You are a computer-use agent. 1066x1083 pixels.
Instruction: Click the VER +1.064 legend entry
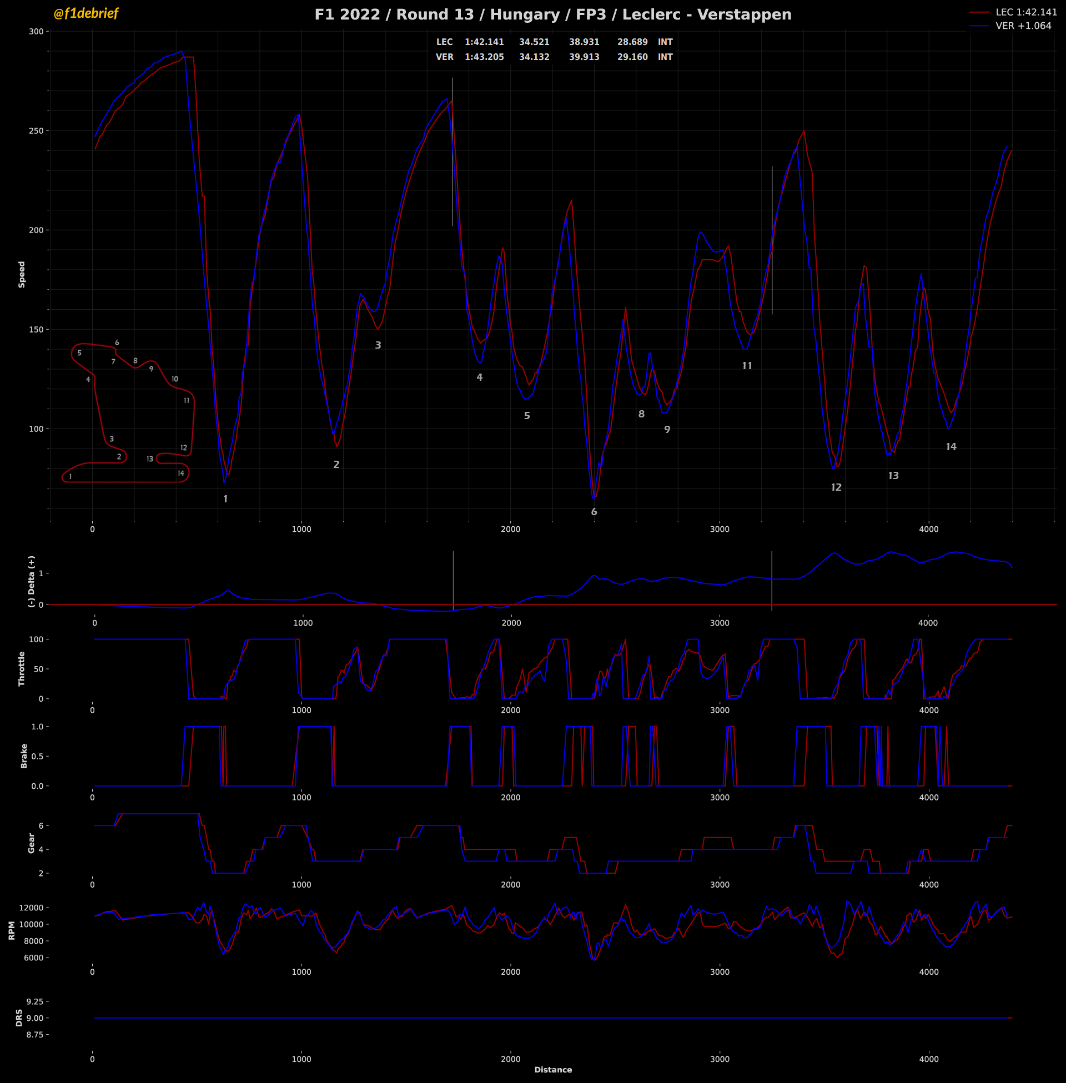1023,26
